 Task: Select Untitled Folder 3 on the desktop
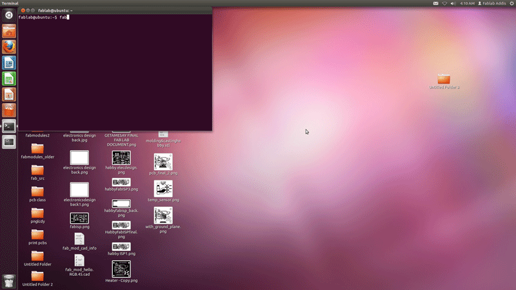click(444, 81)
